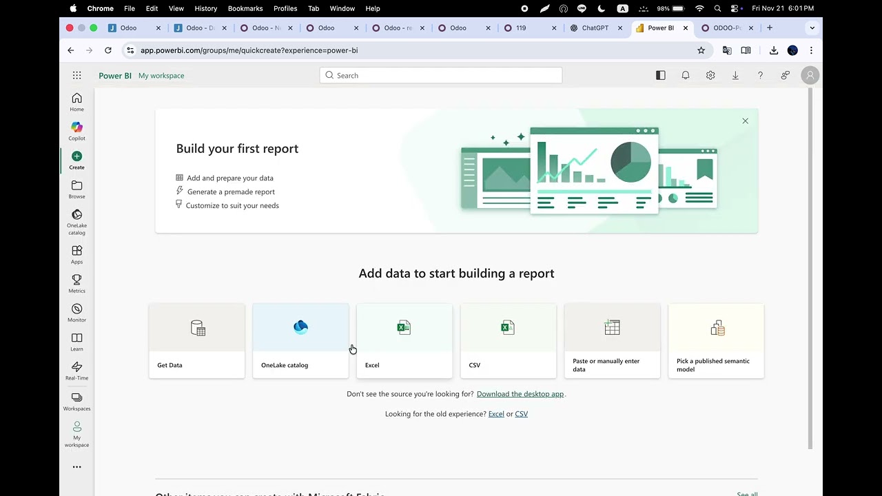Select Pick a published semantic model card
Image resolution: width=882 pixels, height=496 pixels.
pyautogui.click(x=716, y=340)
